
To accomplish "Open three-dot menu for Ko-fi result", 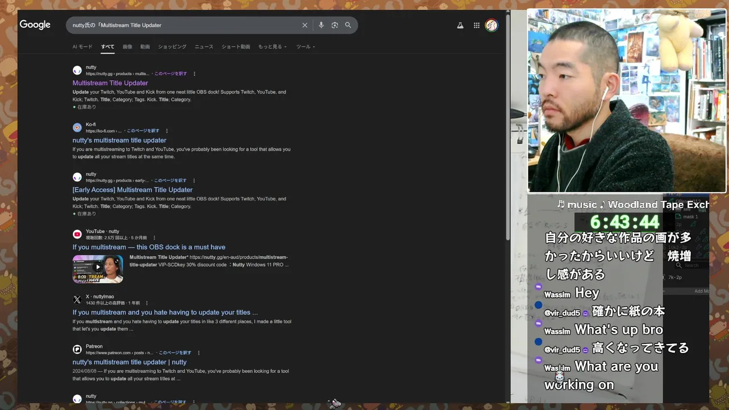I will [x=167, y=131].
